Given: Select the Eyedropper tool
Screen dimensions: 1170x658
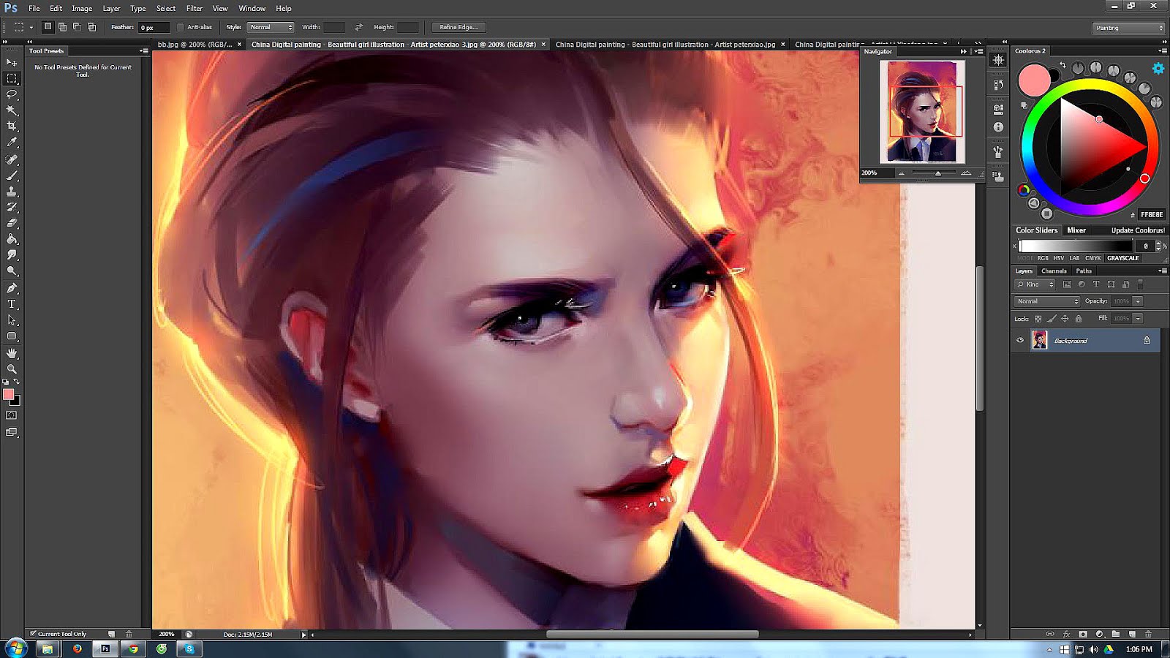Looking at the screenshot, I should 12,143.
